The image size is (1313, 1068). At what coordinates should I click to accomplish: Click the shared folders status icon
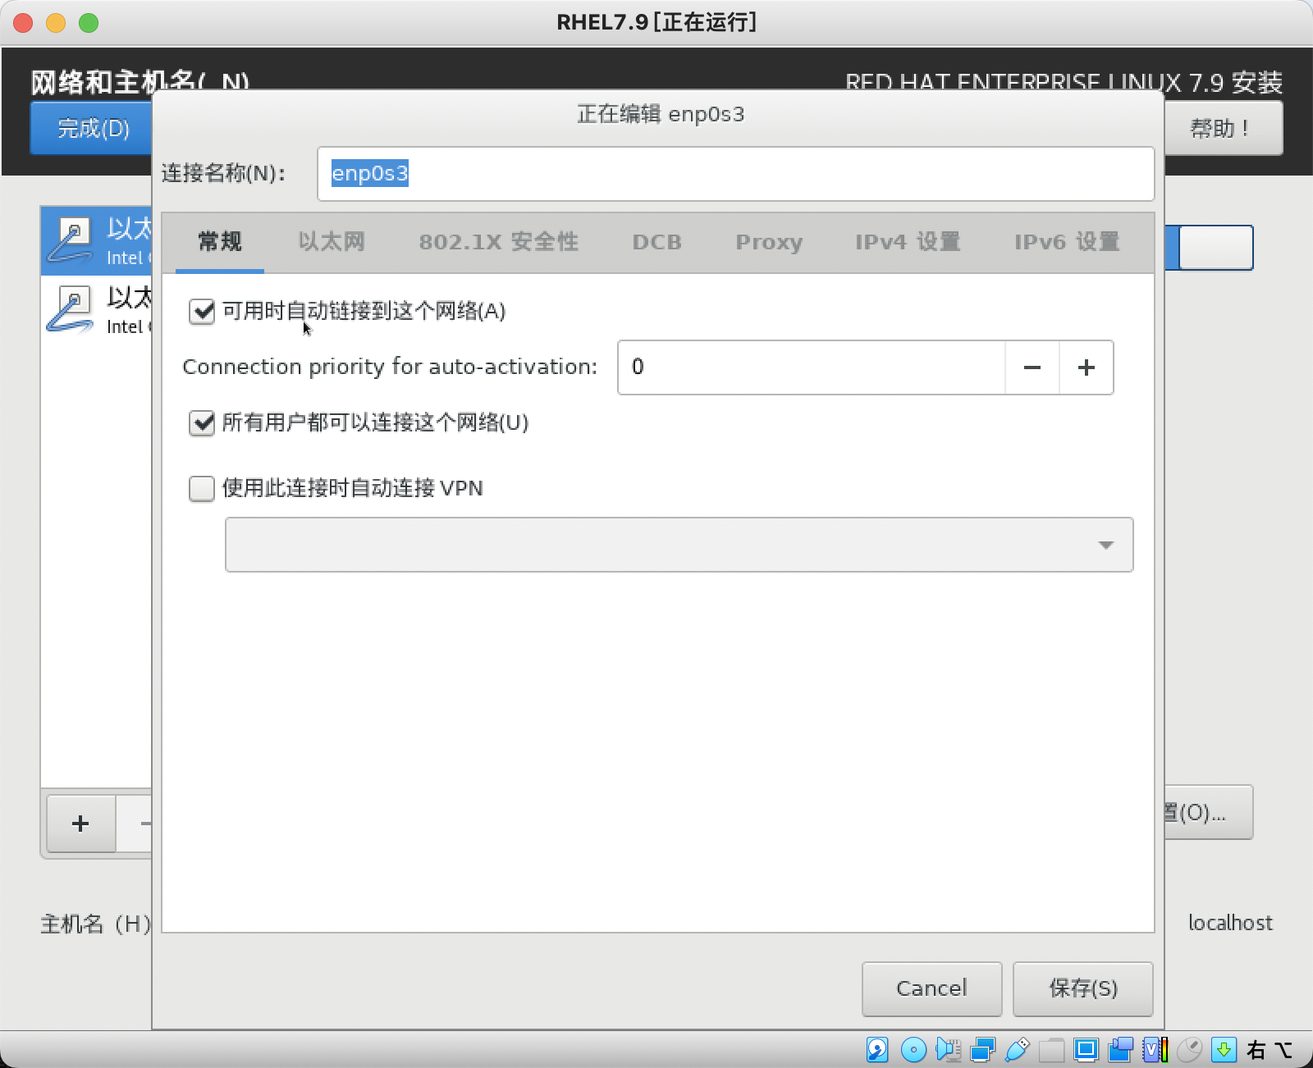pyautogui.click(x=1051, y=1049)
